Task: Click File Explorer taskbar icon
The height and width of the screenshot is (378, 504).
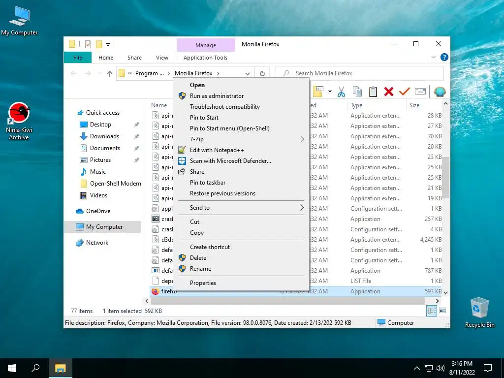Action: click(x=60, y=368)
